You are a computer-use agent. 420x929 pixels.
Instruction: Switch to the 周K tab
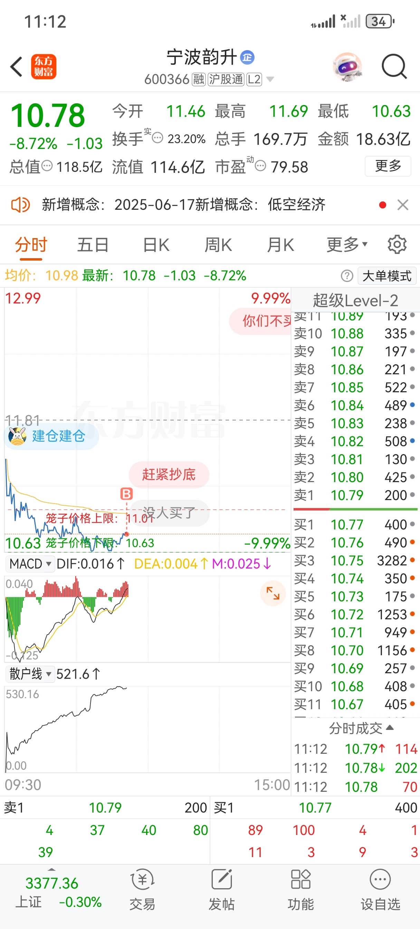point(218,245)
